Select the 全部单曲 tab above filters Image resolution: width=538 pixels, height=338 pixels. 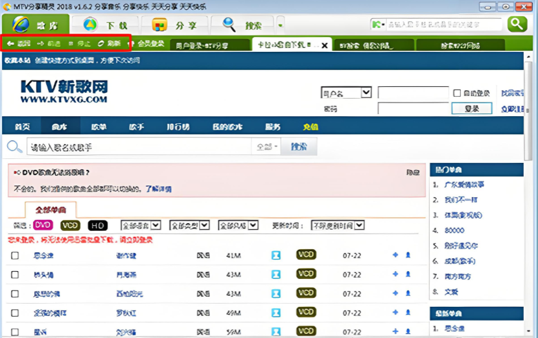(51, 210)
